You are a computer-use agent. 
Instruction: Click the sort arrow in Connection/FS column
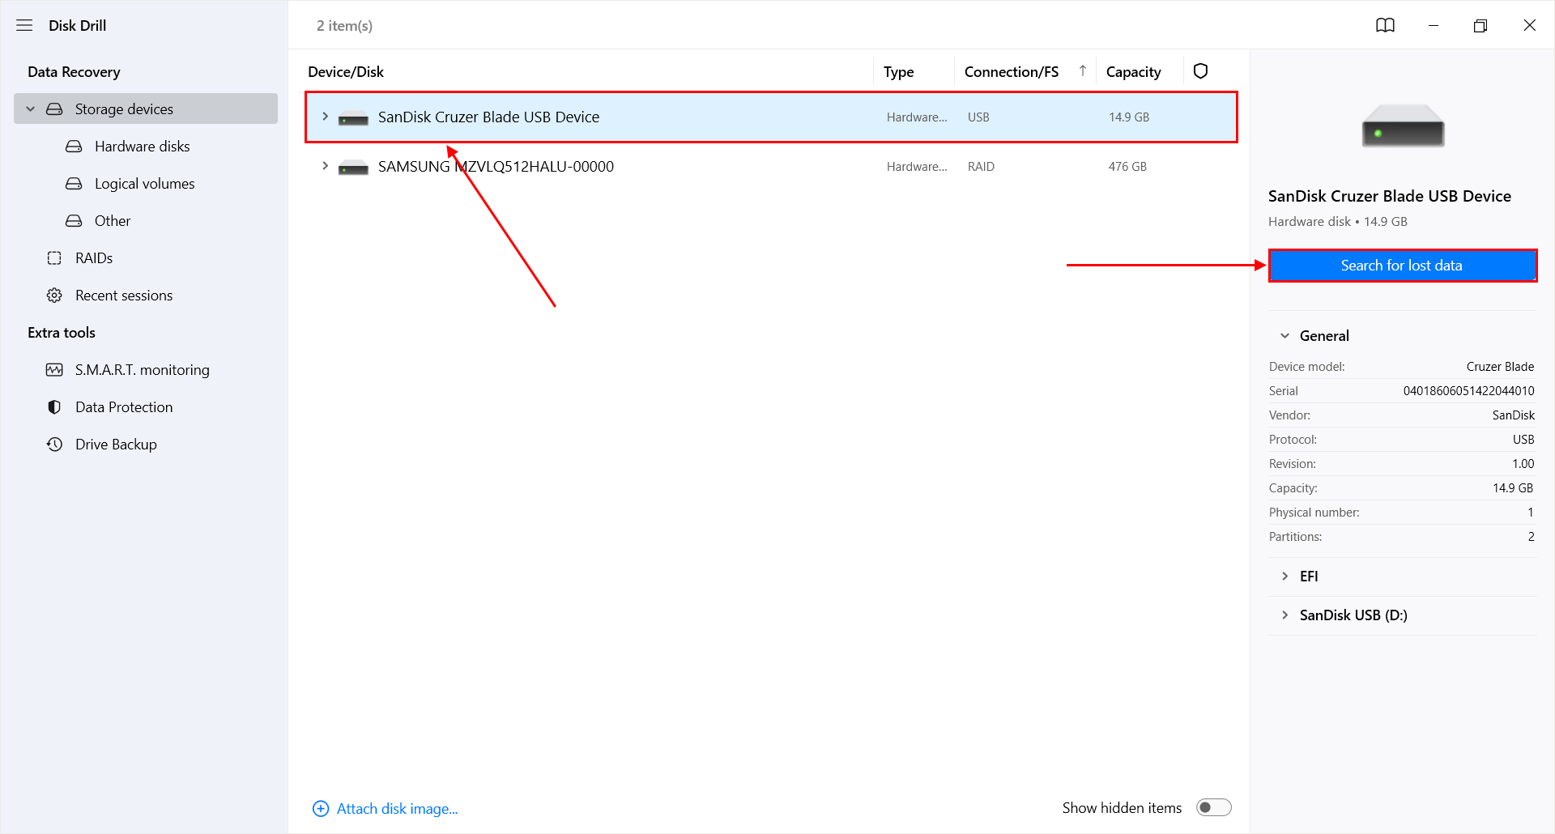[1083, 71]
